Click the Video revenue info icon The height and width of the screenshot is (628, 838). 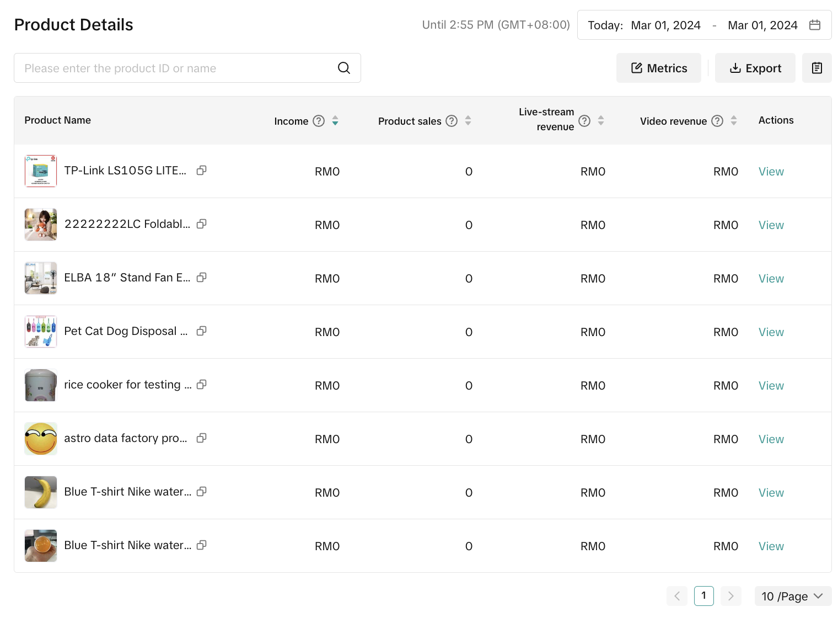(717, 121)
